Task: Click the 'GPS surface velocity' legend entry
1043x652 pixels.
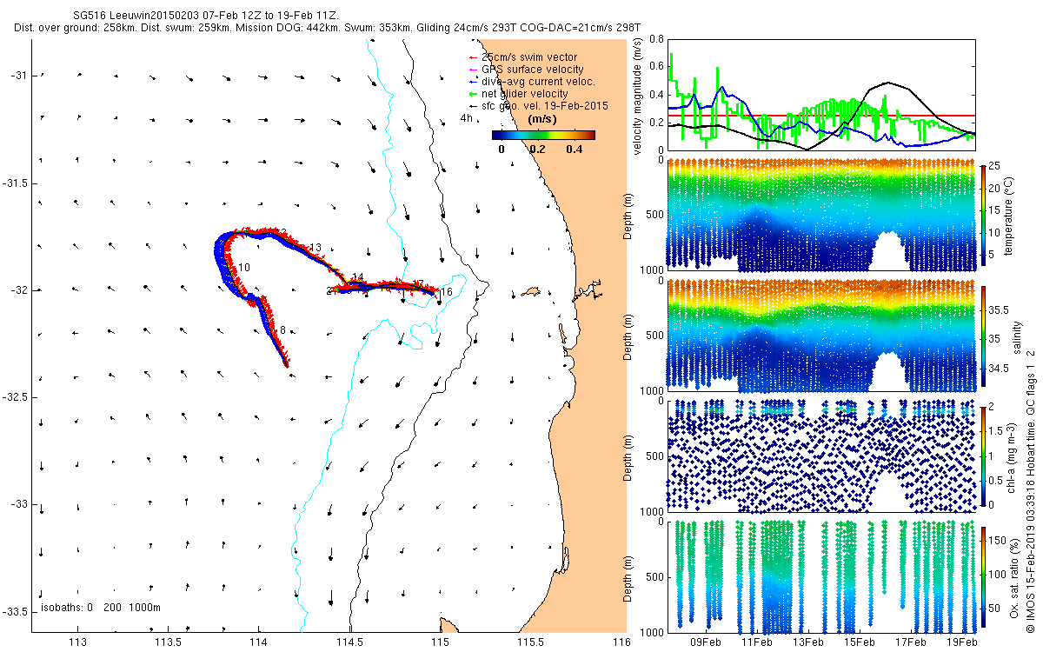Action: click(532, 70)
